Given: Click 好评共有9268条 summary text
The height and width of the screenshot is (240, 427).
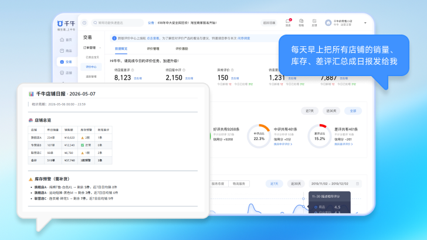Looking at the screenshot, I should (226, 129).
